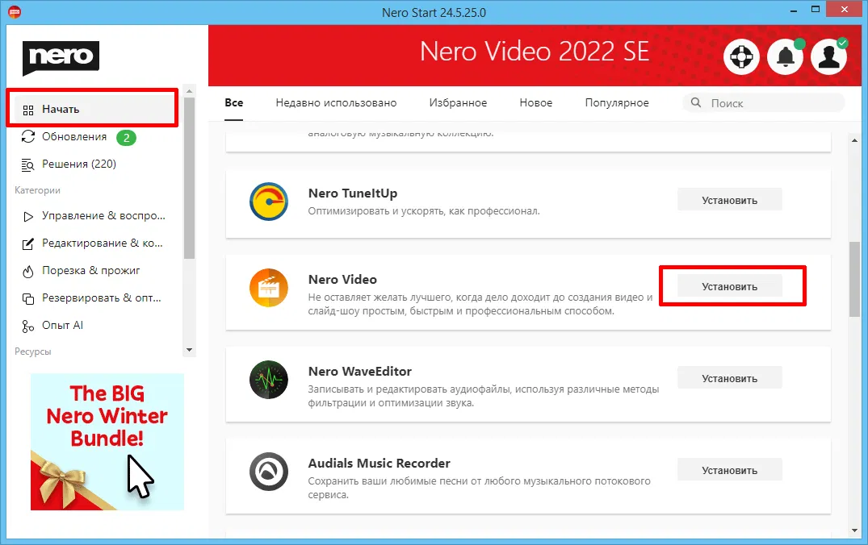Click the Nero TuneItUp title text
Viewport: 868px width, 545px height.
[x=353, y=193]
